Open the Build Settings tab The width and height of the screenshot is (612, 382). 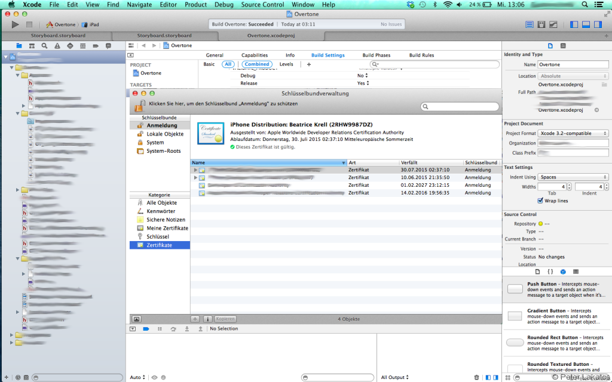328,56
